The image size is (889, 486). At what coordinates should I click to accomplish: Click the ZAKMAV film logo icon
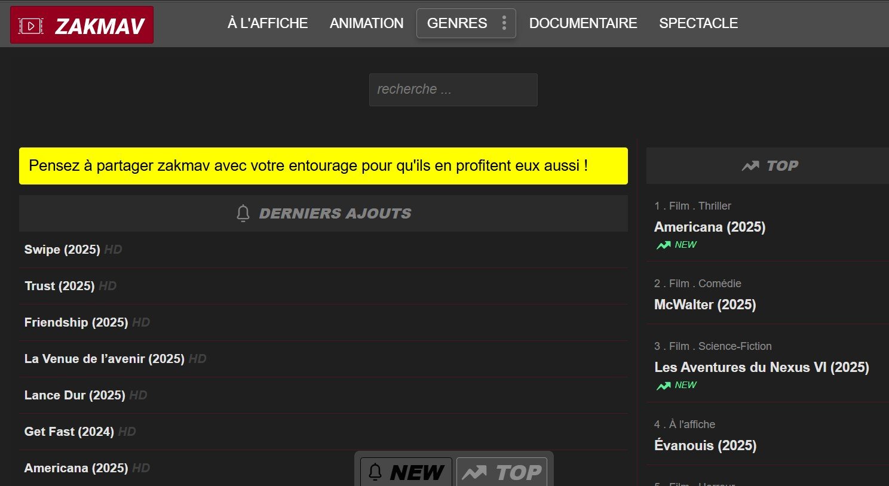coord(30,26)
